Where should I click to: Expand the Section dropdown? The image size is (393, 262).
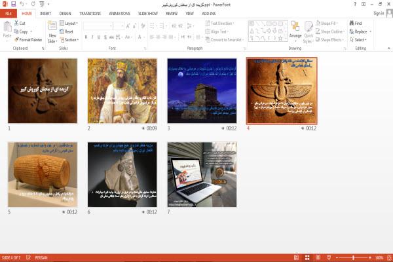[69, 39]
